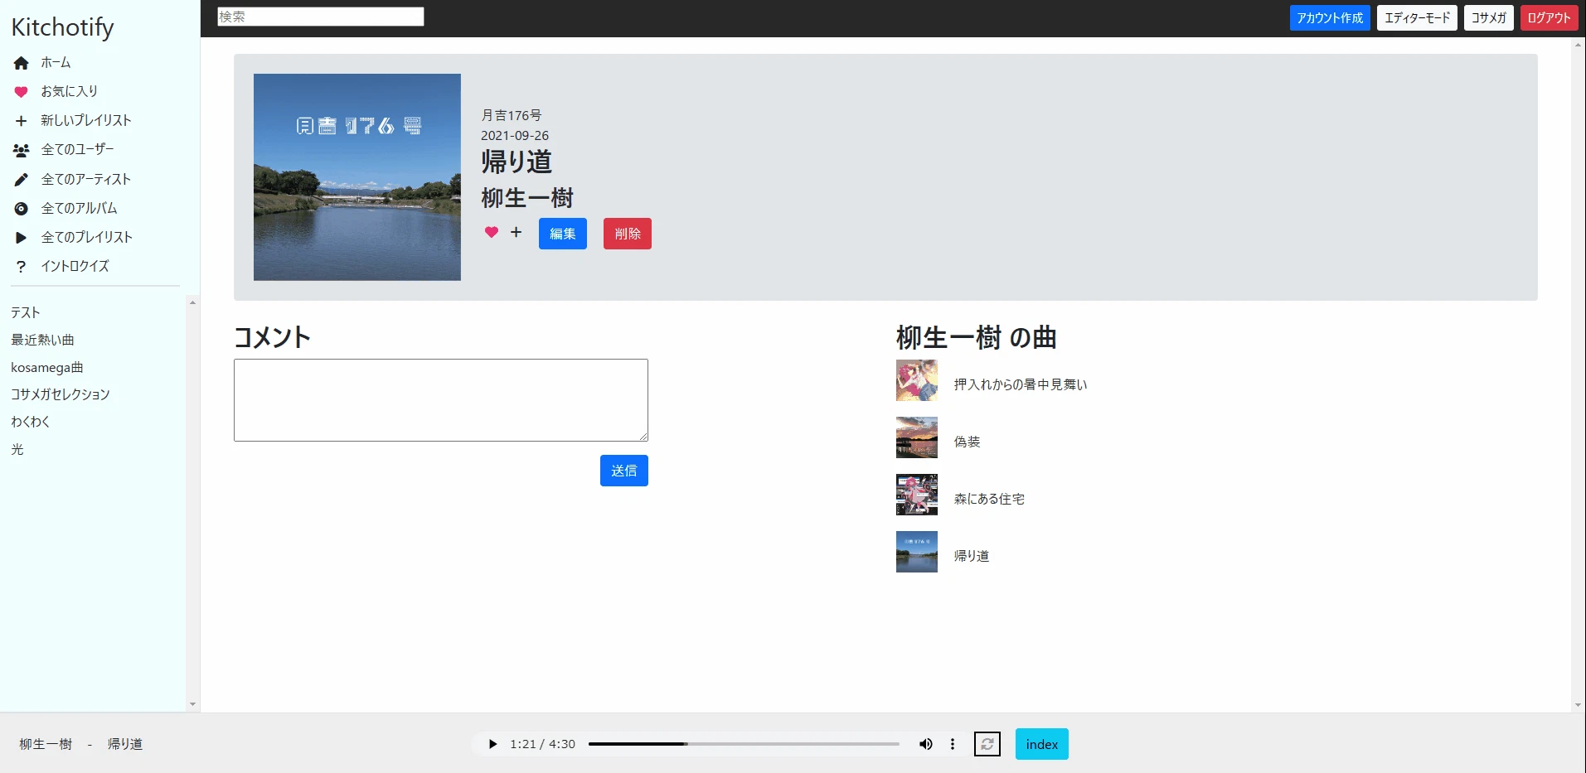Add song to playlist with plus icon
This screenshot has width=1586, height=773.
pyautogui.click(x=516, y=233)
